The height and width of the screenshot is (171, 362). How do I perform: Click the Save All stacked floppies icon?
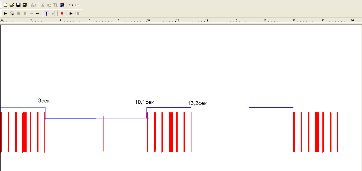(25, 5)
